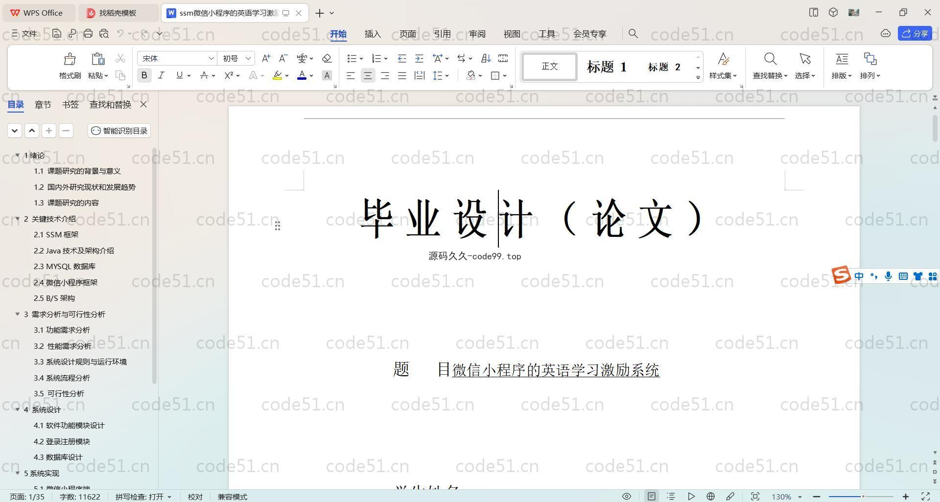Open the font name 宋体 dropdown
940x502 pixels.
coord(211,58)
